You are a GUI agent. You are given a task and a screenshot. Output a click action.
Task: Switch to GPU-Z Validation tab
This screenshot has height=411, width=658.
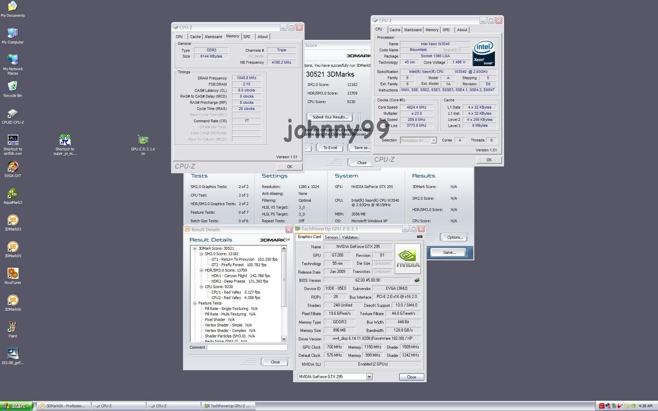point(350,237)
